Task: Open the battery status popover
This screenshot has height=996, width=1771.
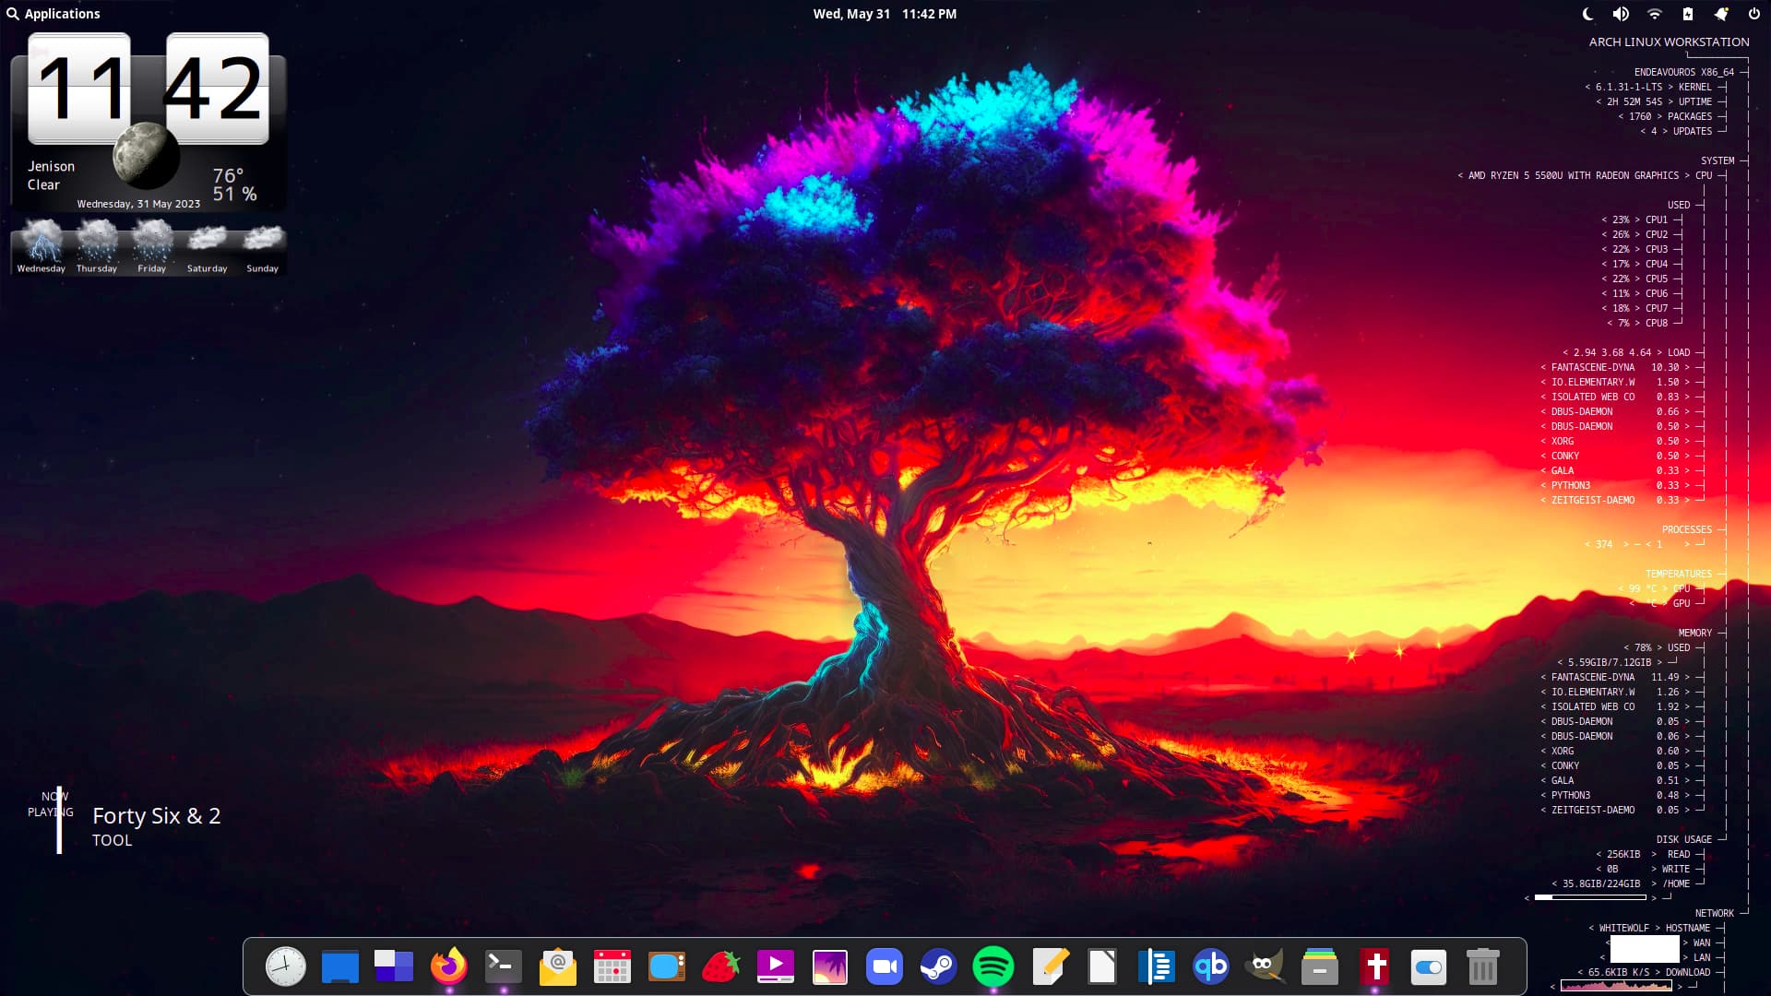Action: coord(1687,14)
